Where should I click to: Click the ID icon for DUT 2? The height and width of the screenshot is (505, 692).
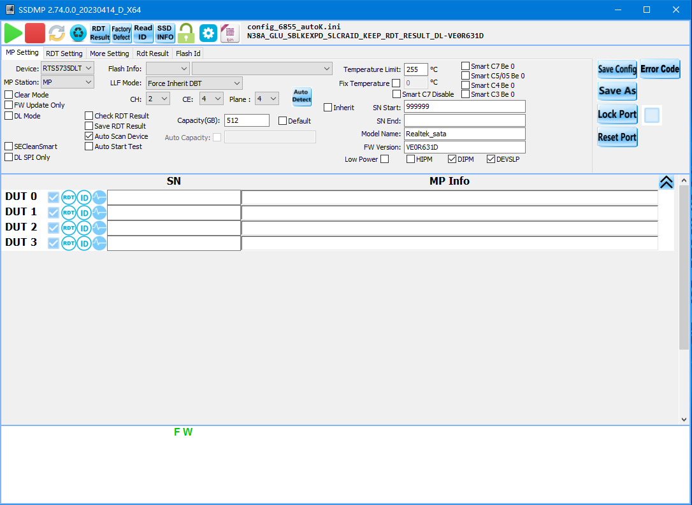click(84, 228)
